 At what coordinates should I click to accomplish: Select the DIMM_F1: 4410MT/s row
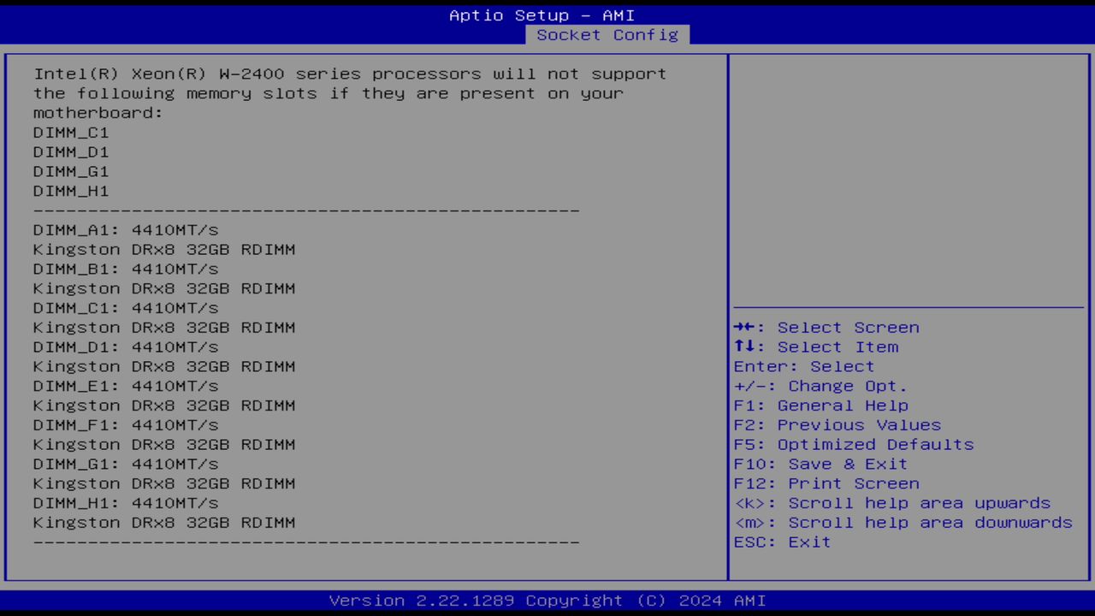click(126, 425)
